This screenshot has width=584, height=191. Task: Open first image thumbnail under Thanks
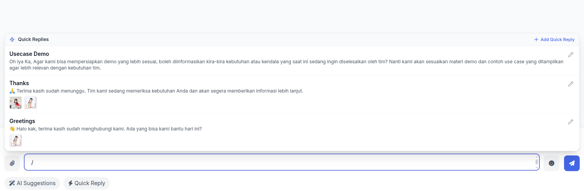pyautogui.click(x=16, y=103)
